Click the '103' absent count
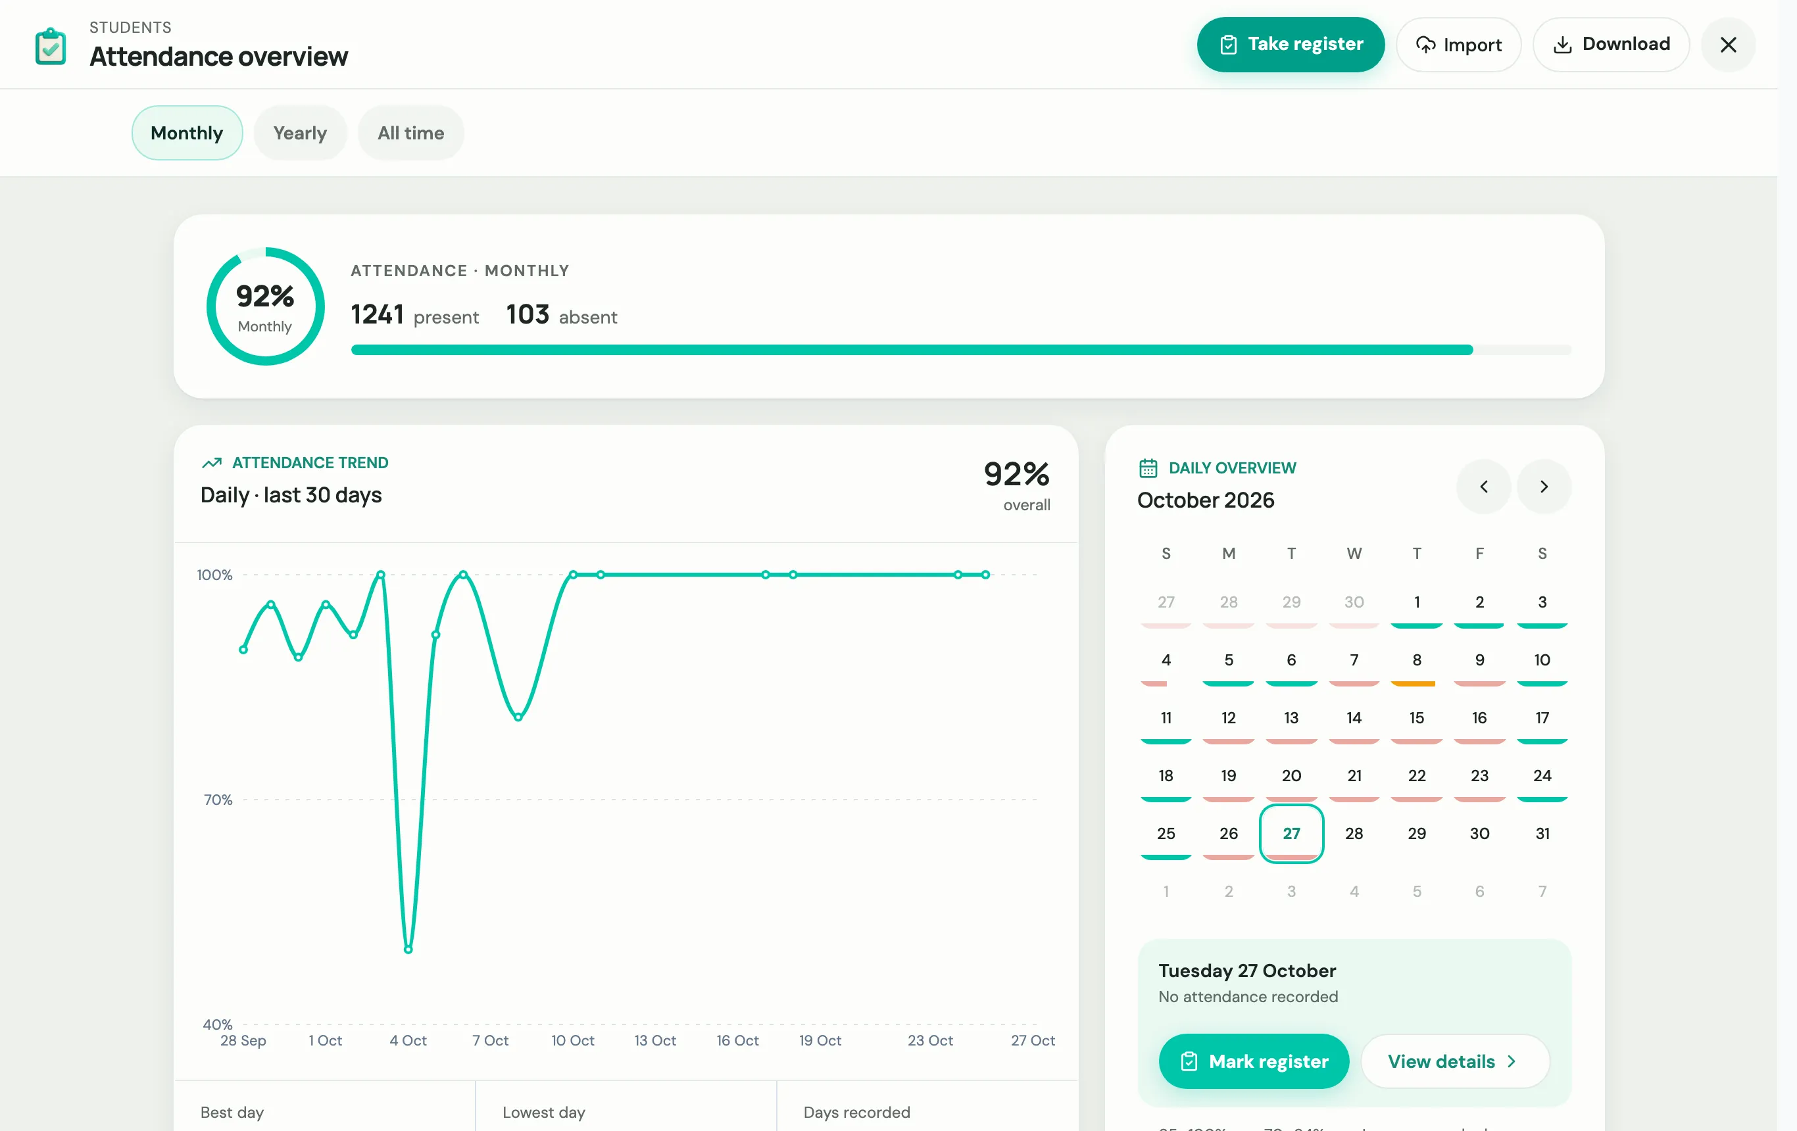Image resolution: width=1797 pixels, height=1131 pixels. coord(527,314)
